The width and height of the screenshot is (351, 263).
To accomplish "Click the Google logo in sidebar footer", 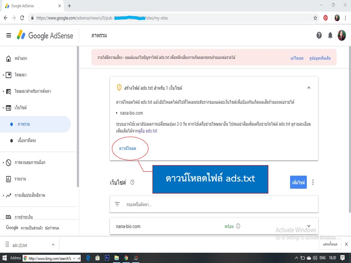I will [x=12, y=228].
